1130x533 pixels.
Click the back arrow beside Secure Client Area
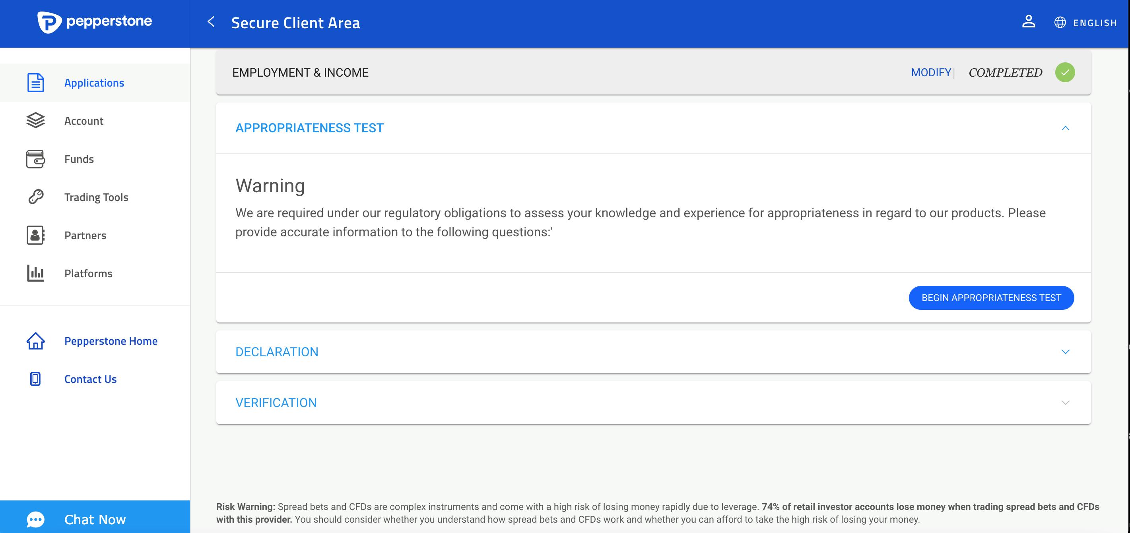click(211, 21)
